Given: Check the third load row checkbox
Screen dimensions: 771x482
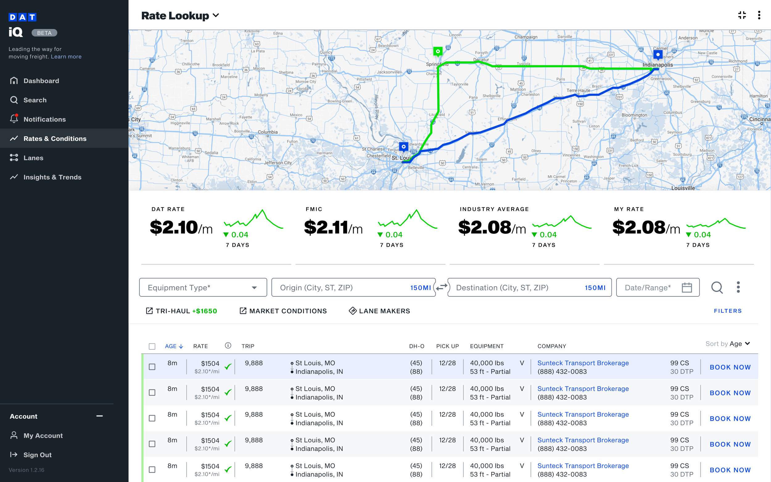Looking at the screenshot, I should 152,418.
